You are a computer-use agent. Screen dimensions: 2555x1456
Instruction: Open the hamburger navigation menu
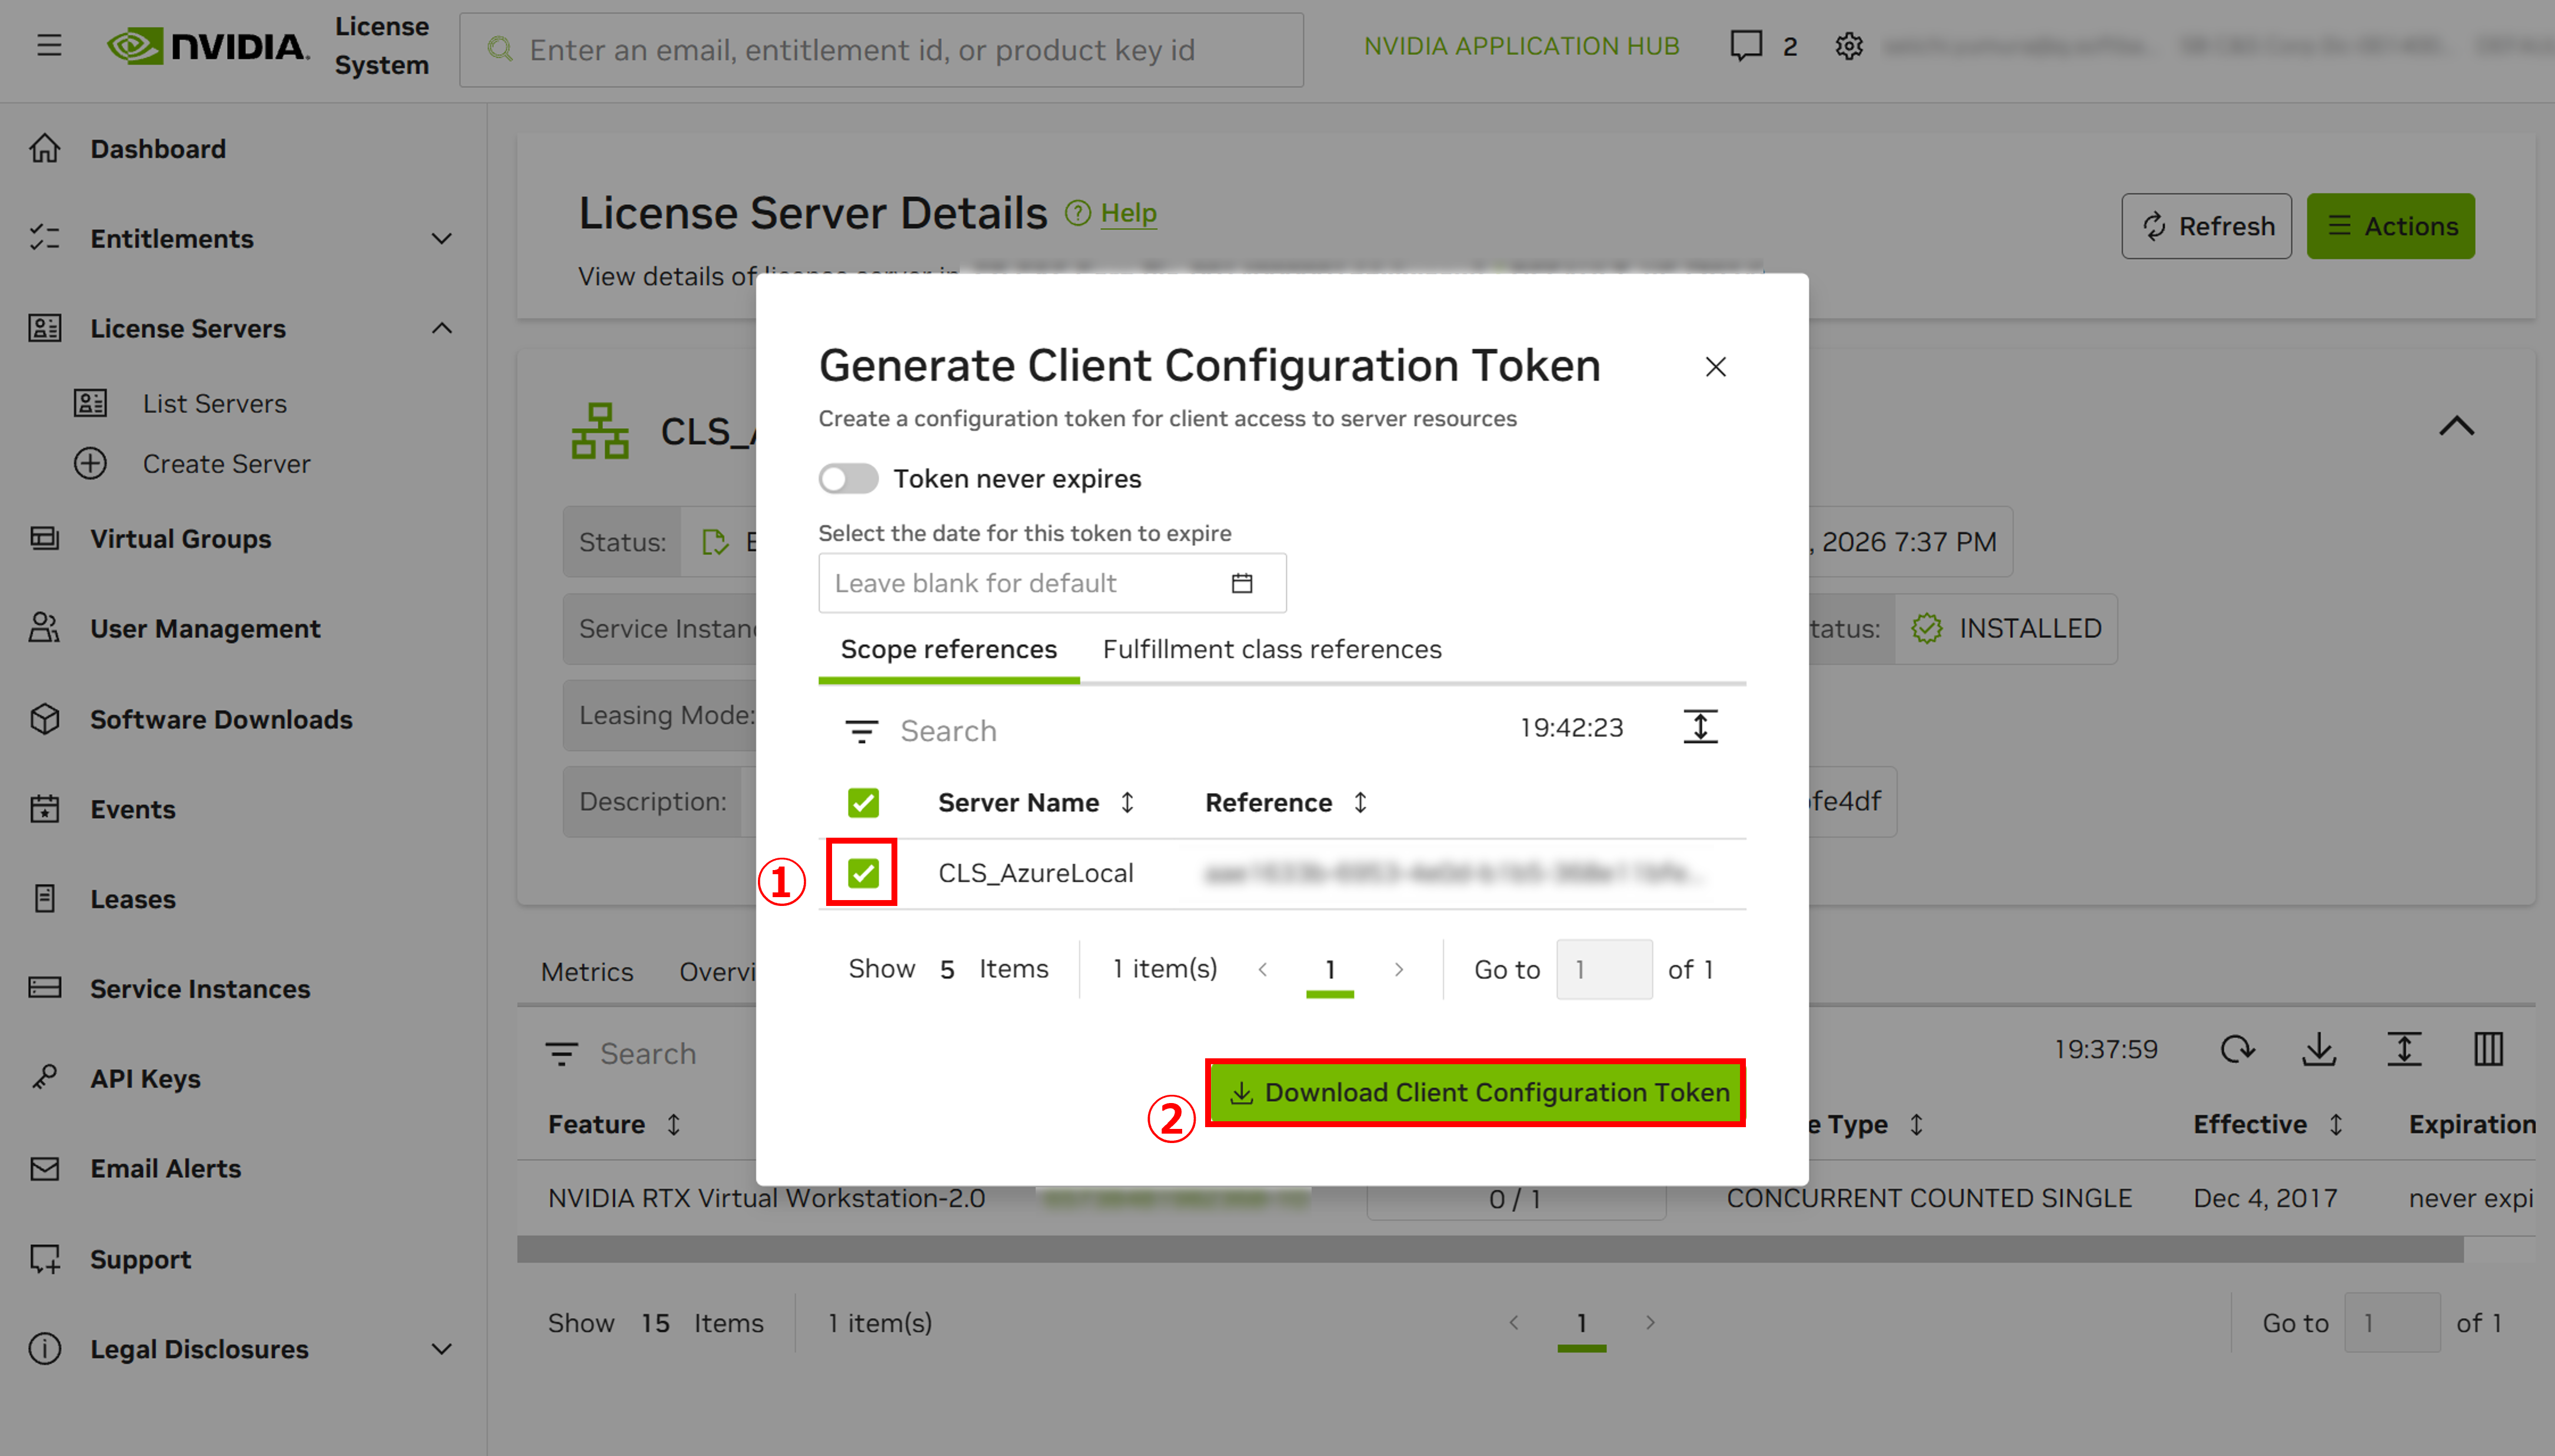tap(49, 46)
